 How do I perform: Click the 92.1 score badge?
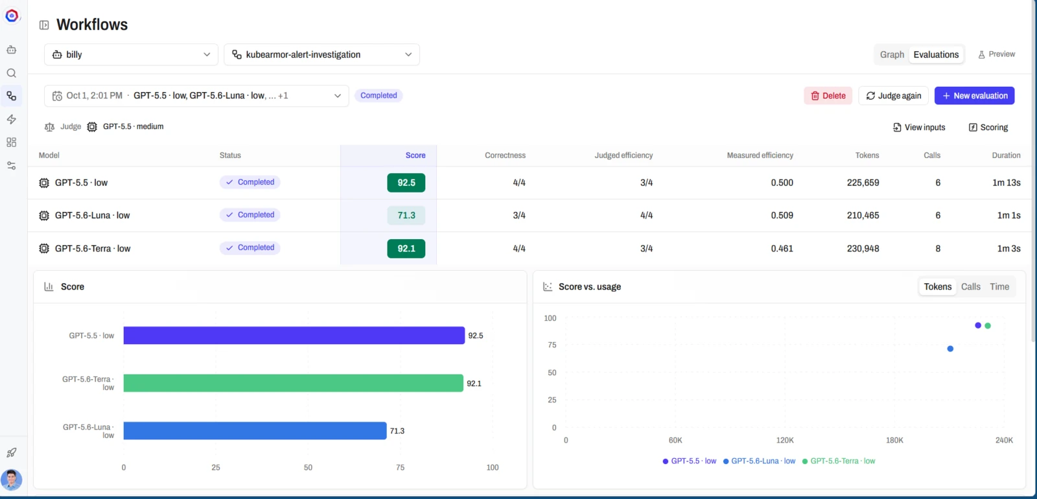click(406, 248)
